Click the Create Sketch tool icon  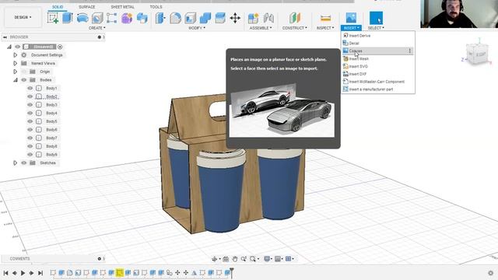53,18
